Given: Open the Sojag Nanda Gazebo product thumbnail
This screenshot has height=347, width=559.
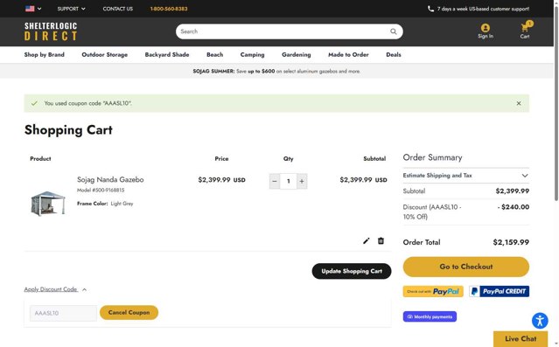Looking at the screenshot, I should pos(48,204).
